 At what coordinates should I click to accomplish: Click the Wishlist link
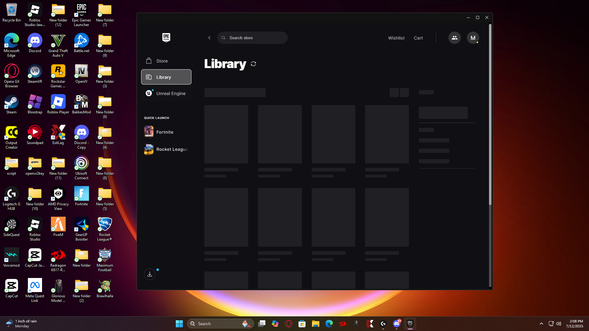click(x=396, y=38)
